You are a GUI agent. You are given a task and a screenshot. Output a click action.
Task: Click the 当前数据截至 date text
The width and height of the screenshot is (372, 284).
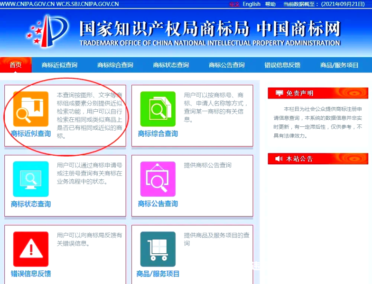[x=324, y=4]
